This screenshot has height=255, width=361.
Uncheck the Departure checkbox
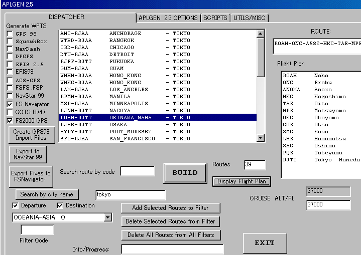coord(15,205)
